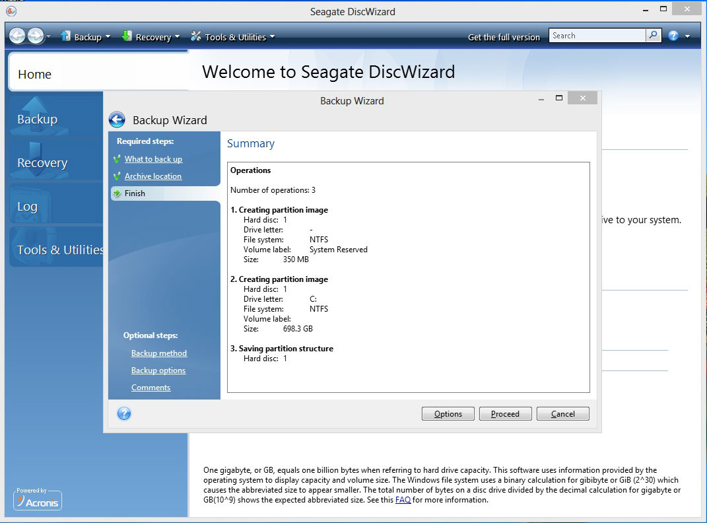Screen dimensions: 707x523
Task: Close the Backup Wizard dialog
Action: point(582,98)
